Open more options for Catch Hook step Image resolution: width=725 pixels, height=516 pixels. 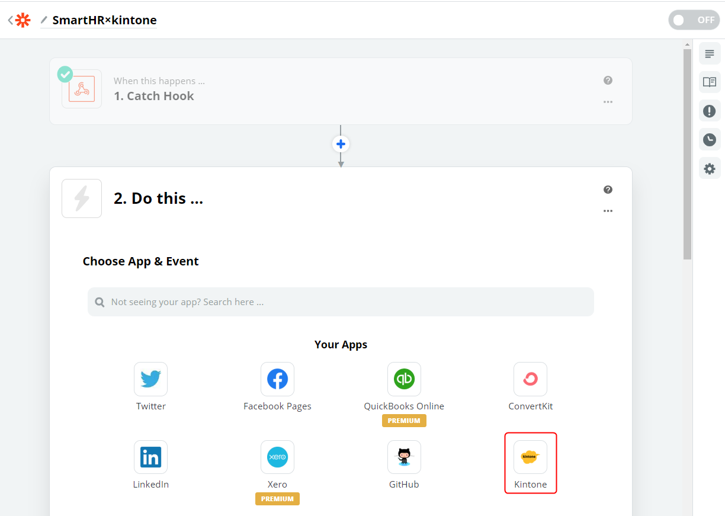click(x=608, y=102)
